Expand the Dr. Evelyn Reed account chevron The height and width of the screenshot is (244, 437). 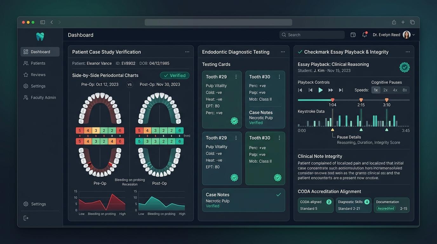[413, 35]
